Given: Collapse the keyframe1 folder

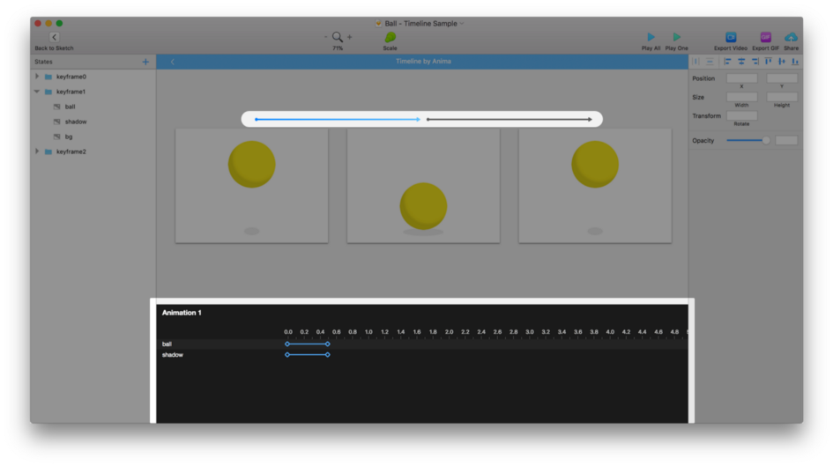Looking at the screenshot, I should click(x=37, y=92).
